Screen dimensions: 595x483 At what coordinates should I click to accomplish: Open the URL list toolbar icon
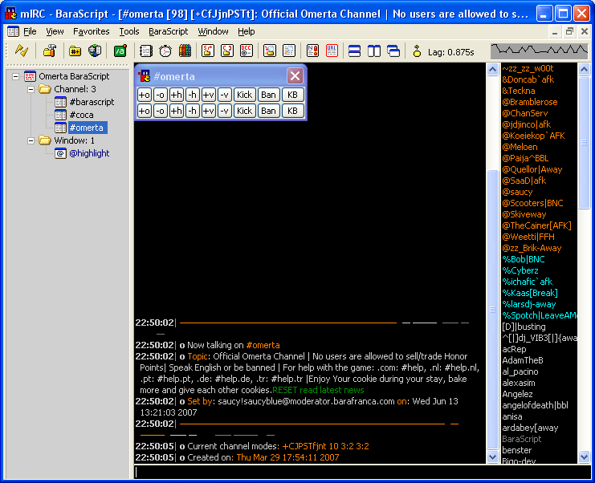(x=331, y=51)
